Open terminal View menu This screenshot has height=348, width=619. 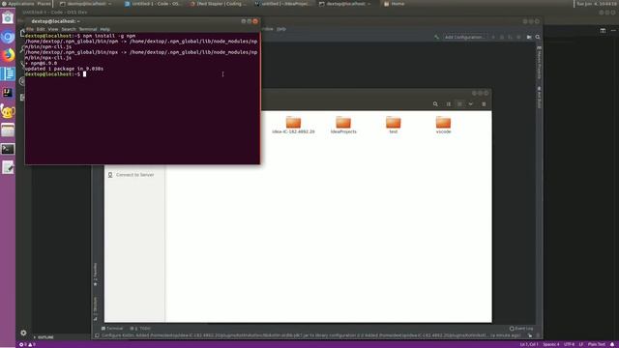[53, 29]
